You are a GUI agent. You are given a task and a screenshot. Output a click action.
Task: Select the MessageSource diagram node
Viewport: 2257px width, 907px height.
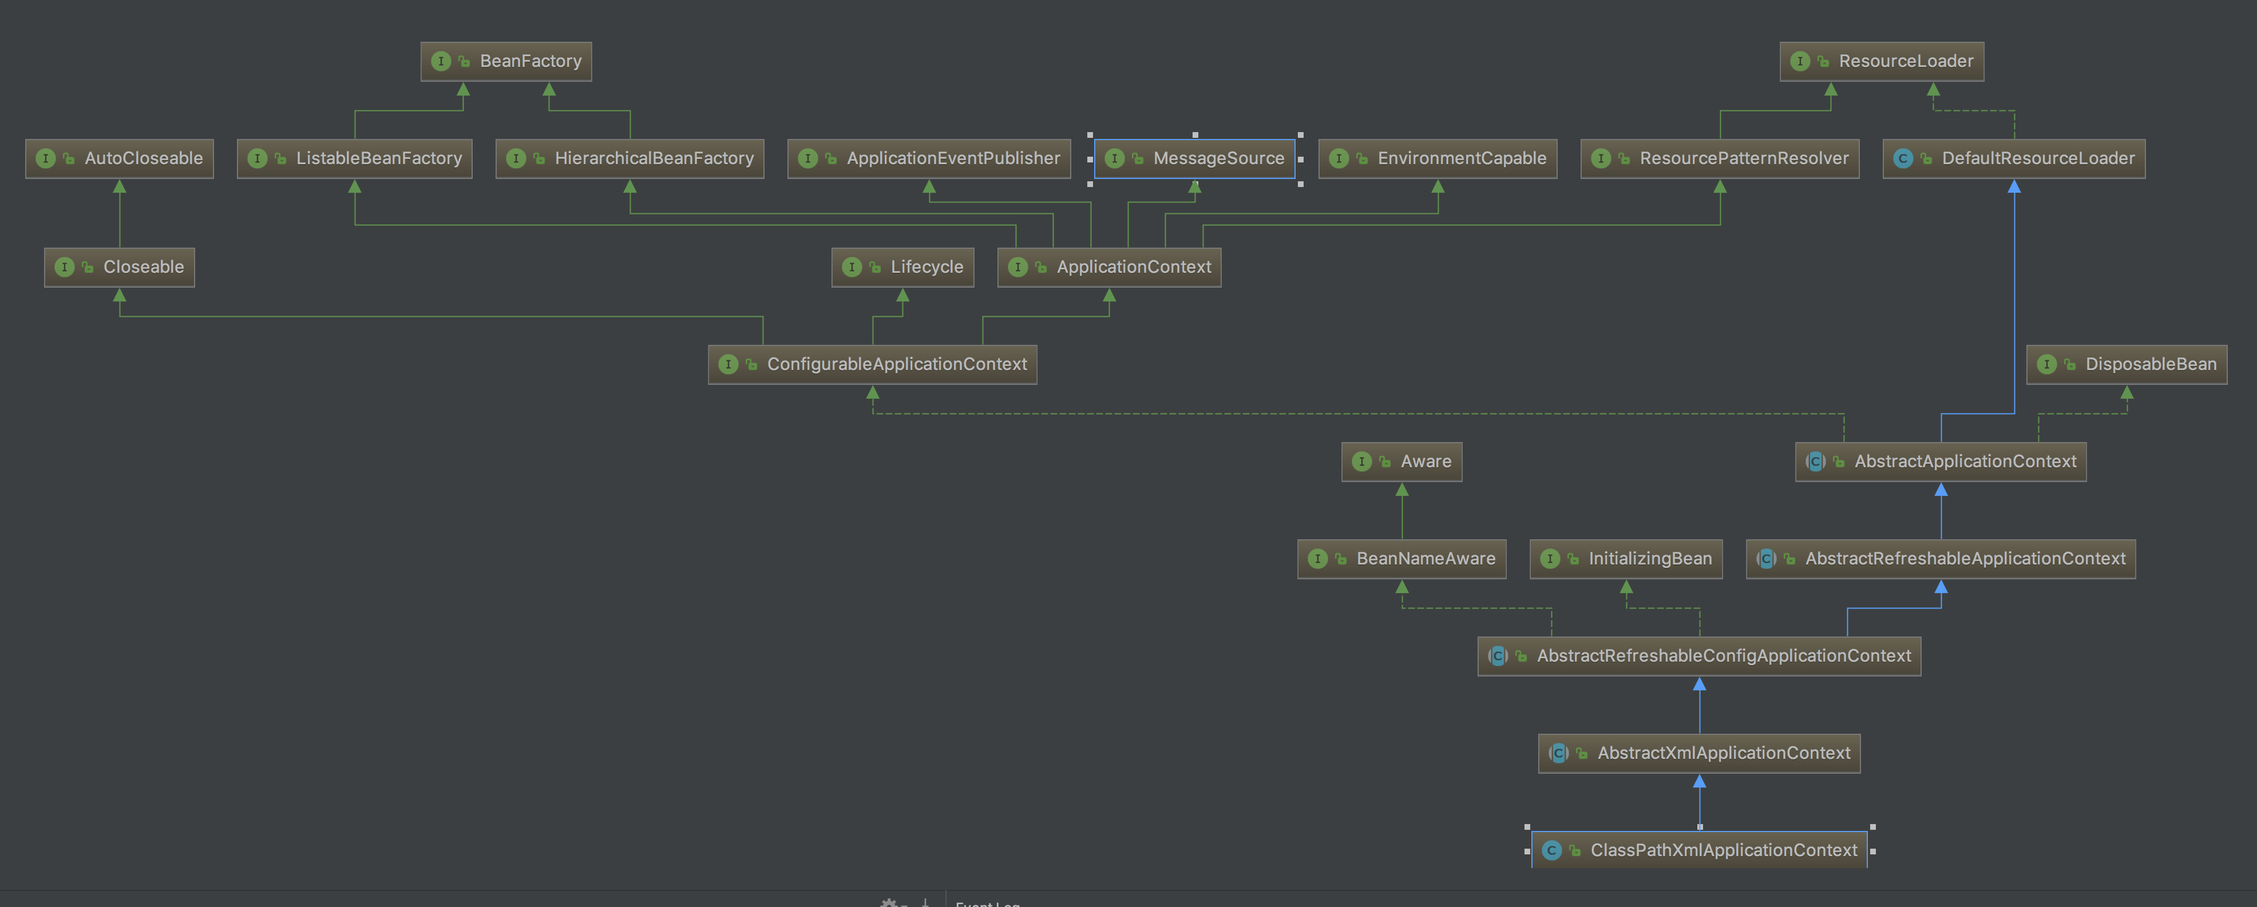(x=1194, y=158)
